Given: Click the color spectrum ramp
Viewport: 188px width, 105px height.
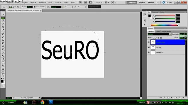Looking at the screenshot, I should [164, 25].
